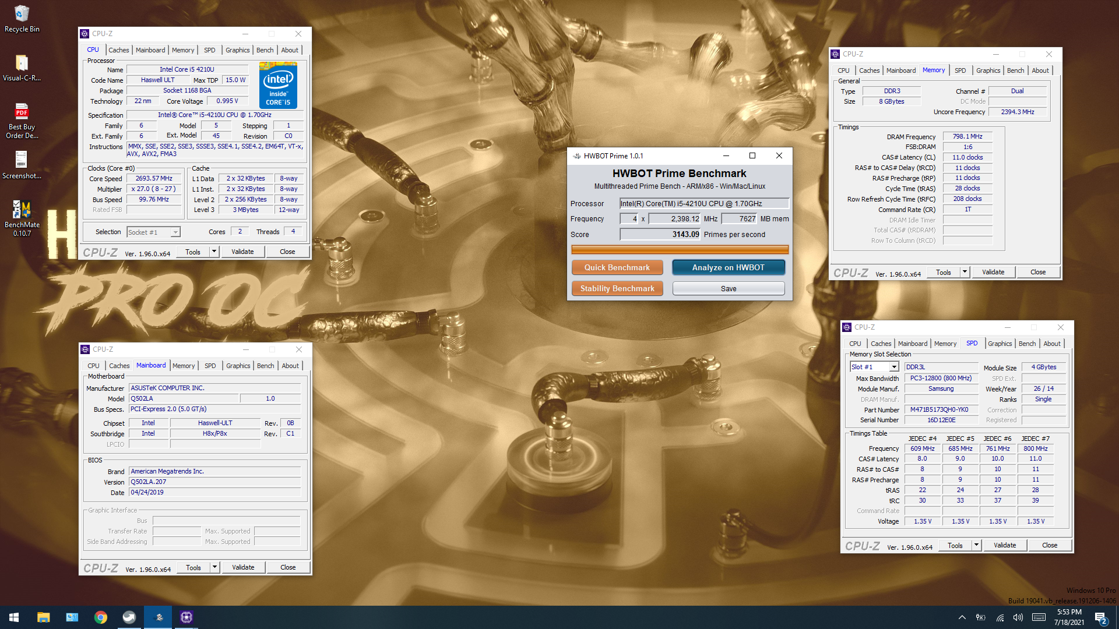Open the touch keyboard tray icon
This screenshot has width=1119, height=629.
[1039, 617]
